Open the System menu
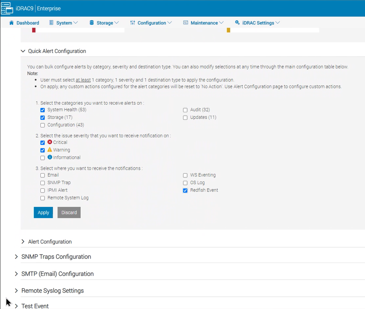This screenshot has width=365, height=309. (x=64, y=23)
